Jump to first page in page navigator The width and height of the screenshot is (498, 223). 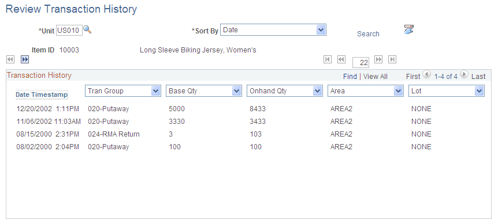click(x=328, y=59)
